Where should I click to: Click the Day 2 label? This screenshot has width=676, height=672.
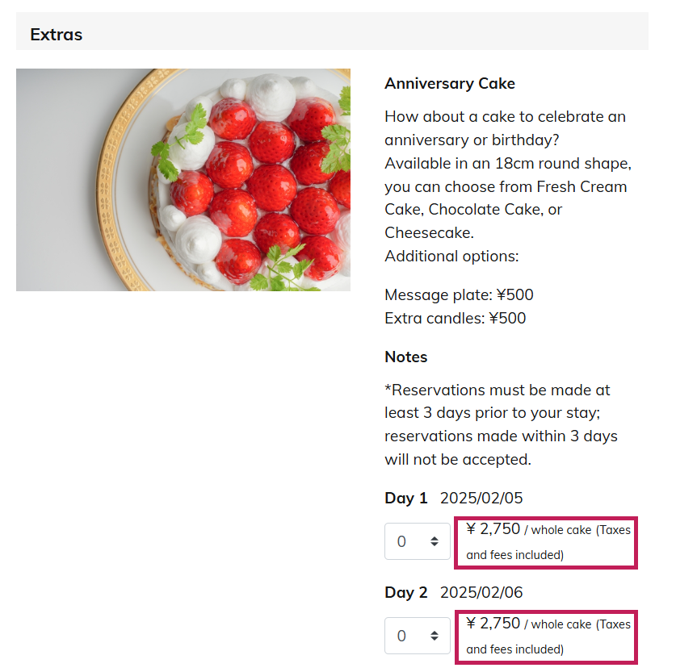point(405,592)
